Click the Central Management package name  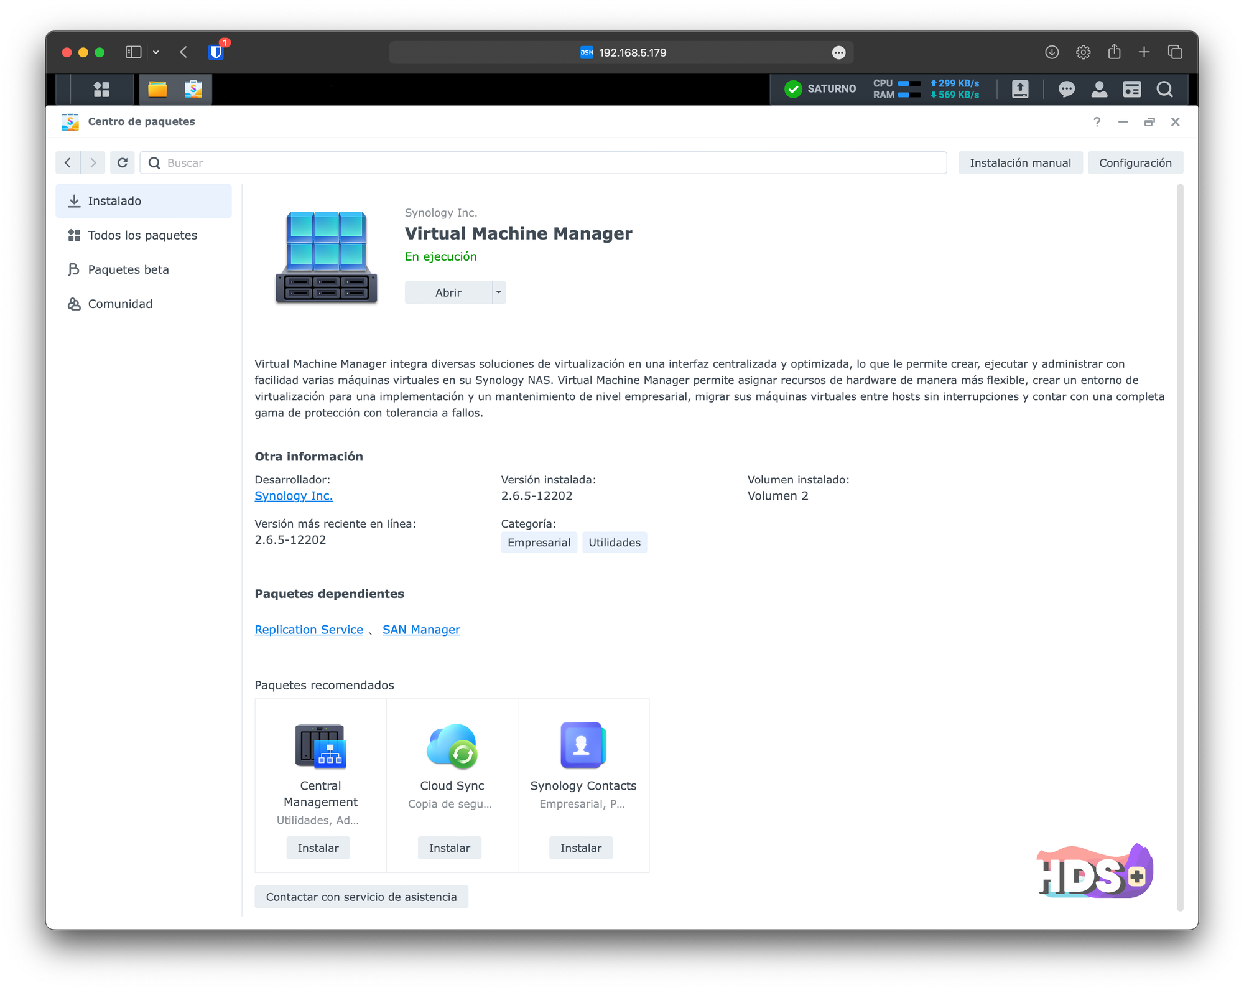[320, 794]
